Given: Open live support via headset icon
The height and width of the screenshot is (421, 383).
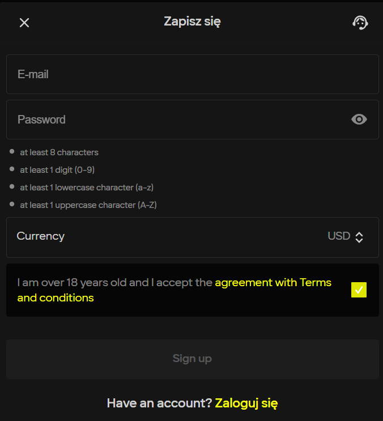Looking at the screenshot, I should coord(360,23).
